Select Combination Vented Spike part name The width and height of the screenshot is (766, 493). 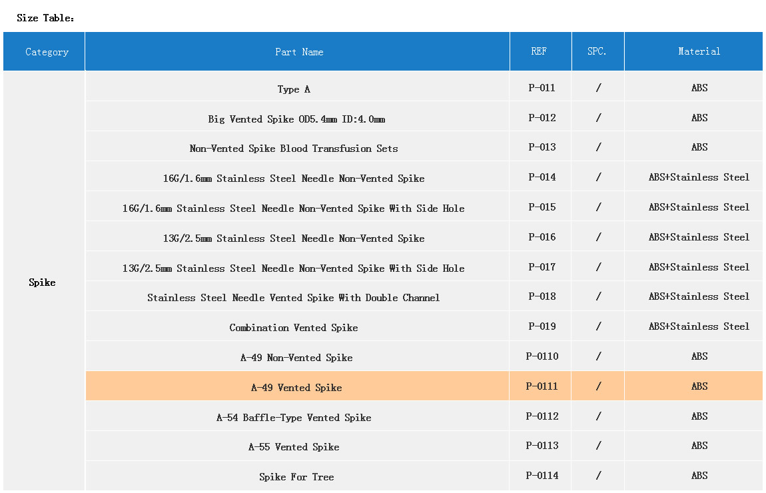pos(294,328)
